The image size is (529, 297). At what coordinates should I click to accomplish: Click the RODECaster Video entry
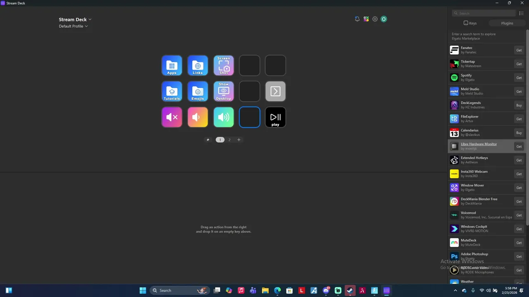[x=486, y=270]
